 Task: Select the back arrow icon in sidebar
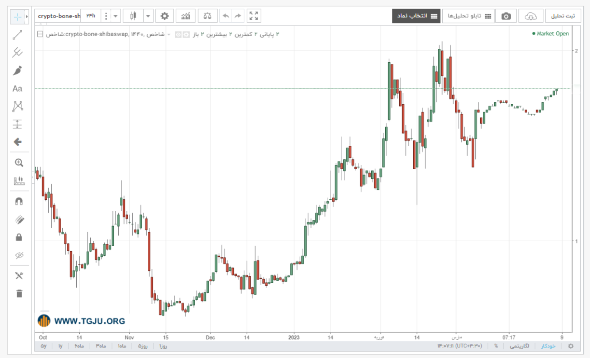(x=17, y=142)
